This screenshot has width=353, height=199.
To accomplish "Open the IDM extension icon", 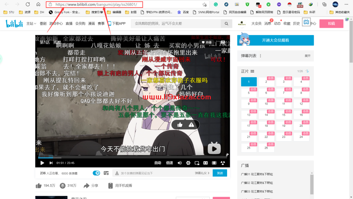I will (x=311, y=4).
